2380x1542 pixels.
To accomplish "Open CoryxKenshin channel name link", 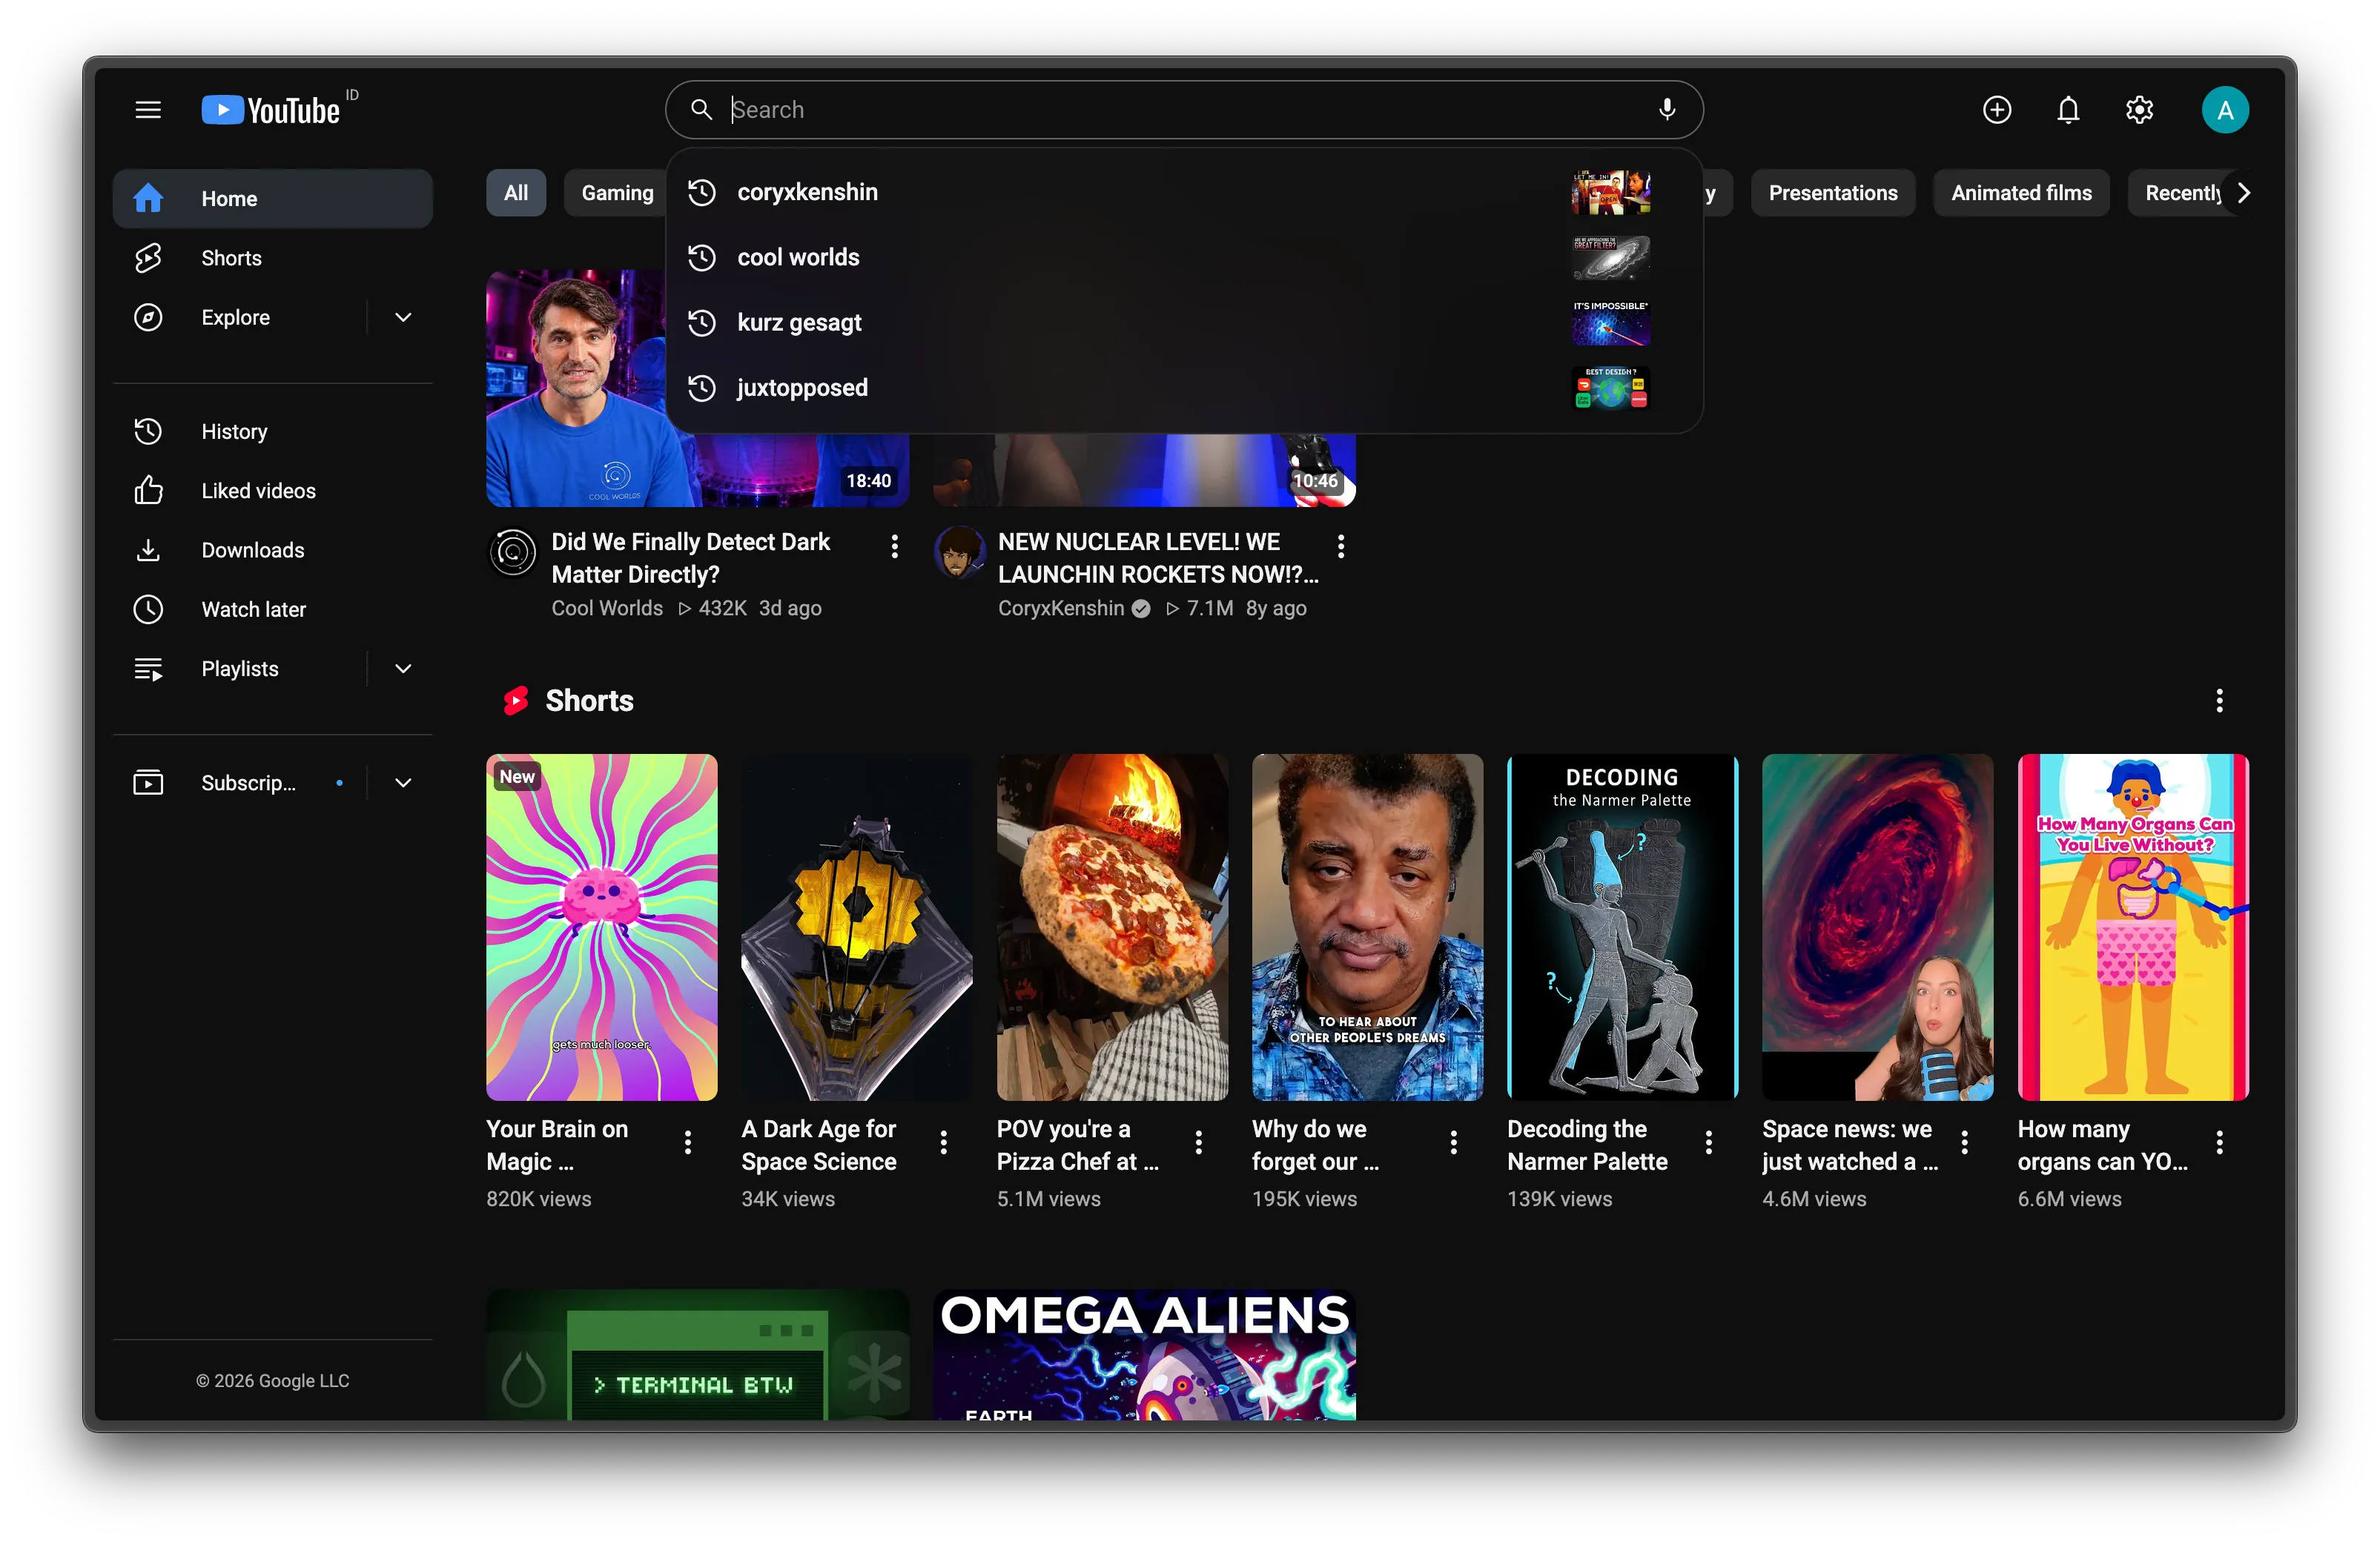I will [1061, 608].
